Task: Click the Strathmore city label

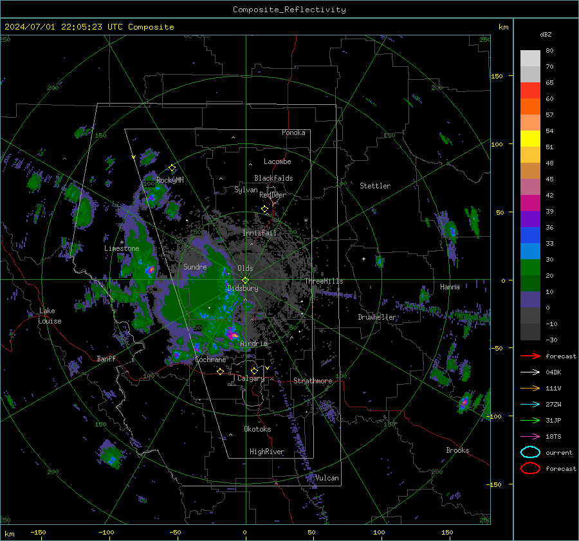Action: tap(313, 381)
